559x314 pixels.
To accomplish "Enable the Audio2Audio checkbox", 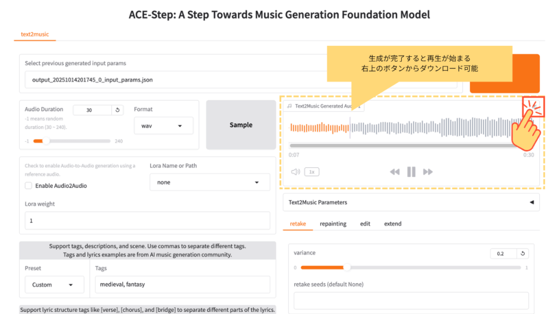I will [28, 186].
